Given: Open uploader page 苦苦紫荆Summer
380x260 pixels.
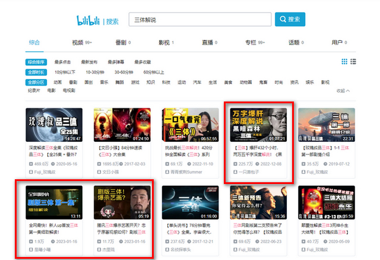Looking at the screenshot, I should (x=186, y=172).
